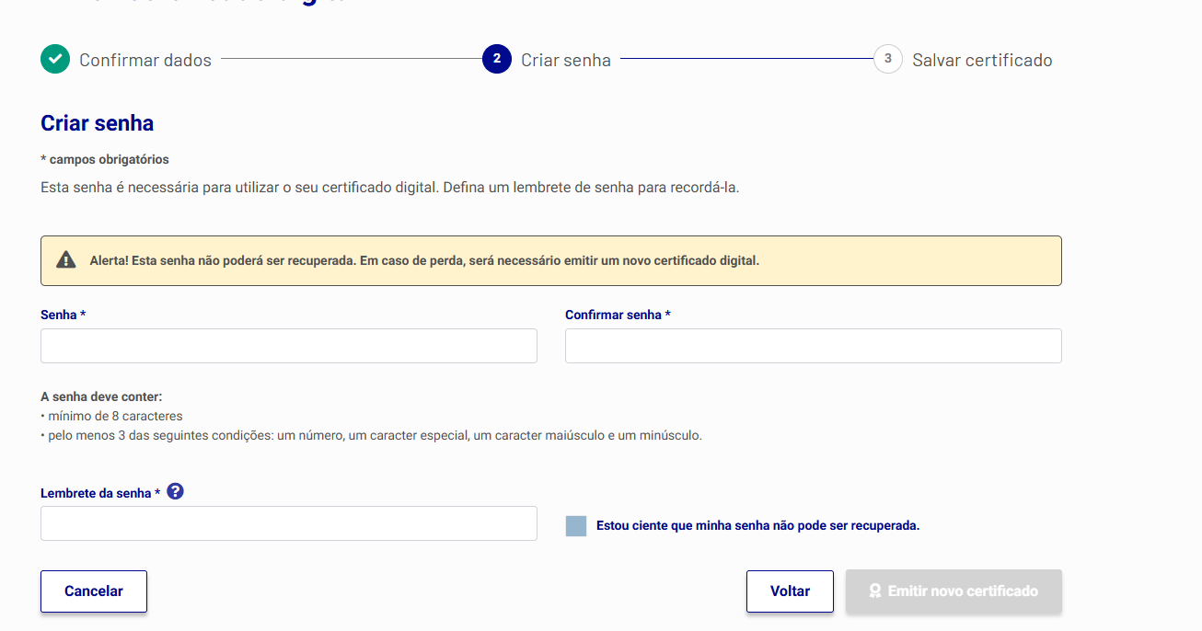The height and width of the screenshot is (631, 1202).
Task: Click the Senha password field
Action: coord(289,346)
